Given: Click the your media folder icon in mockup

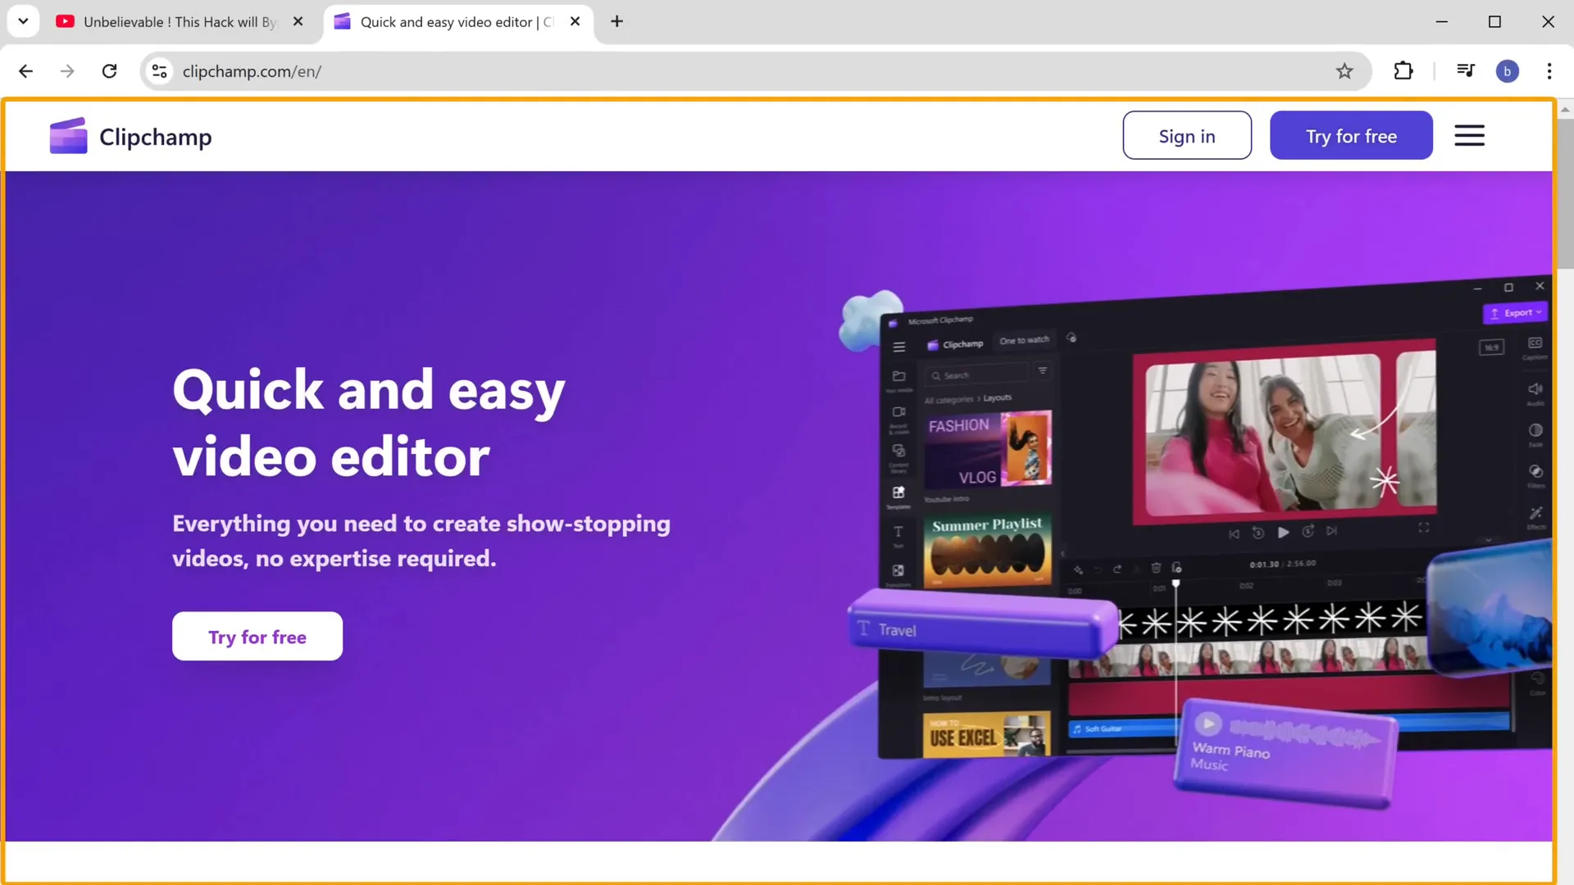Looking at the screenshot, I should pyautogui.click(x=898, y=376).
